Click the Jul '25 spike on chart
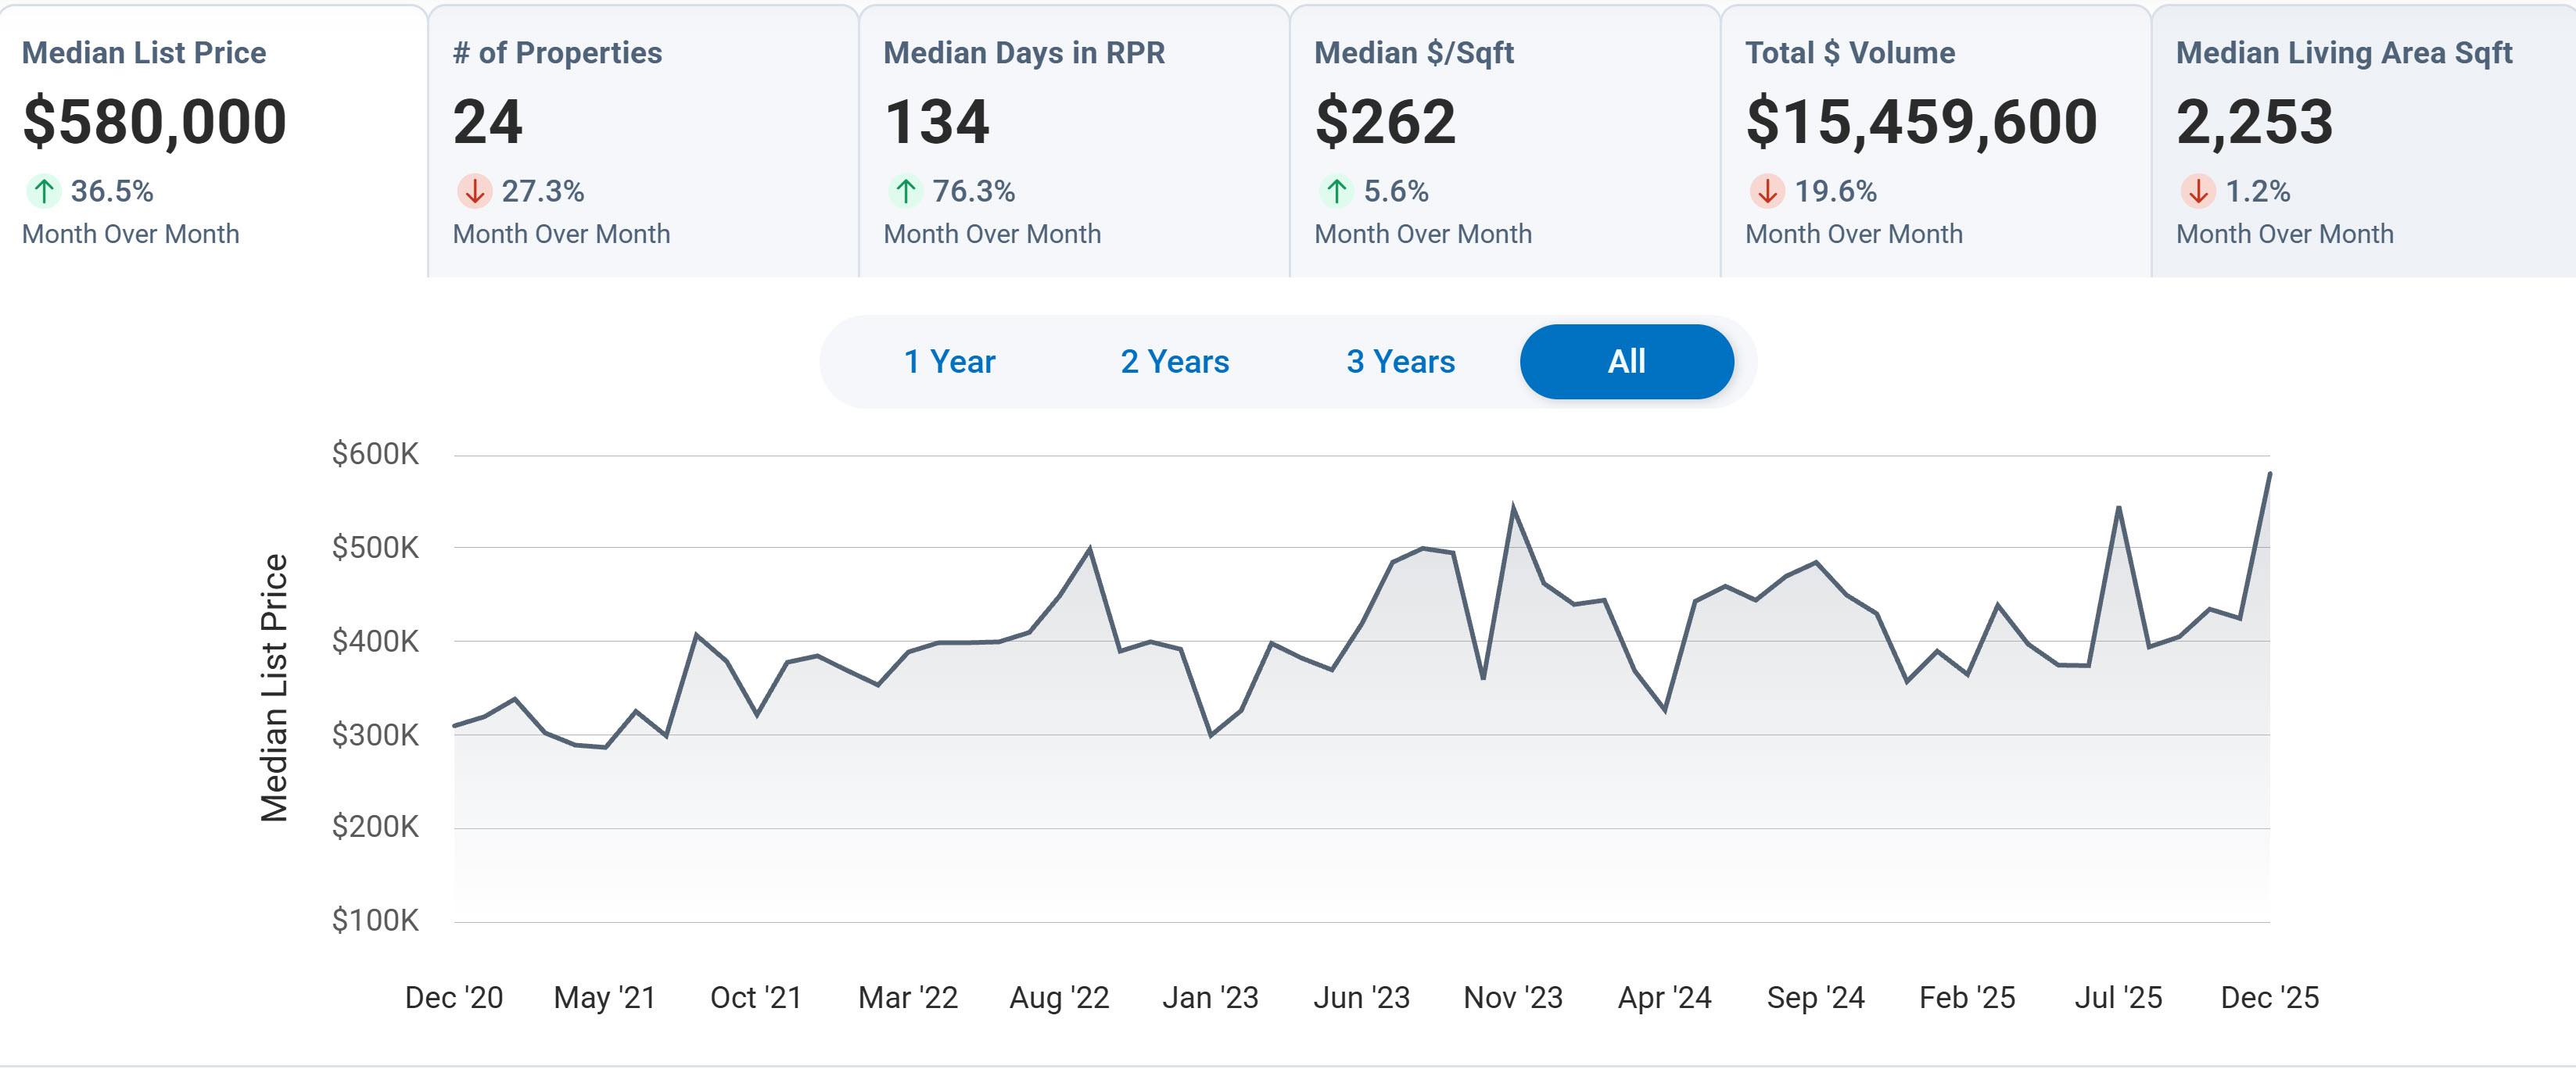 point(2118,509)
